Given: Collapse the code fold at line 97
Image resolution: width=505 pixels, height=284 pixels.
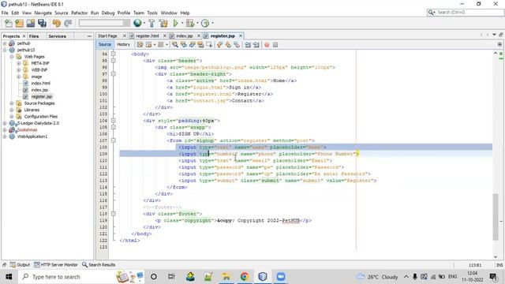Looking at the screenshot, I should tap(114, 73).
